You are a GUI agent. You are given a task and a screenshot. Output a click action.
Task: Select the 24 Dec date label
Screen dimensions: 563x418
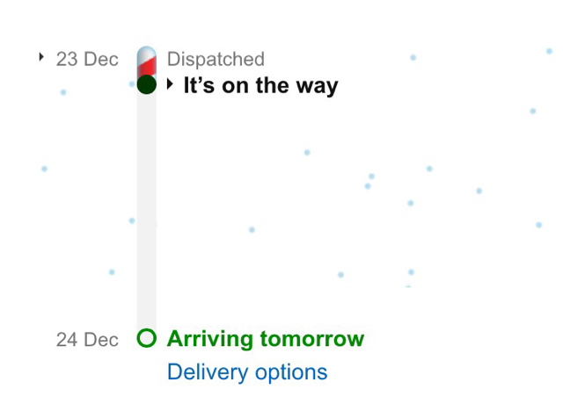(87, 340)
